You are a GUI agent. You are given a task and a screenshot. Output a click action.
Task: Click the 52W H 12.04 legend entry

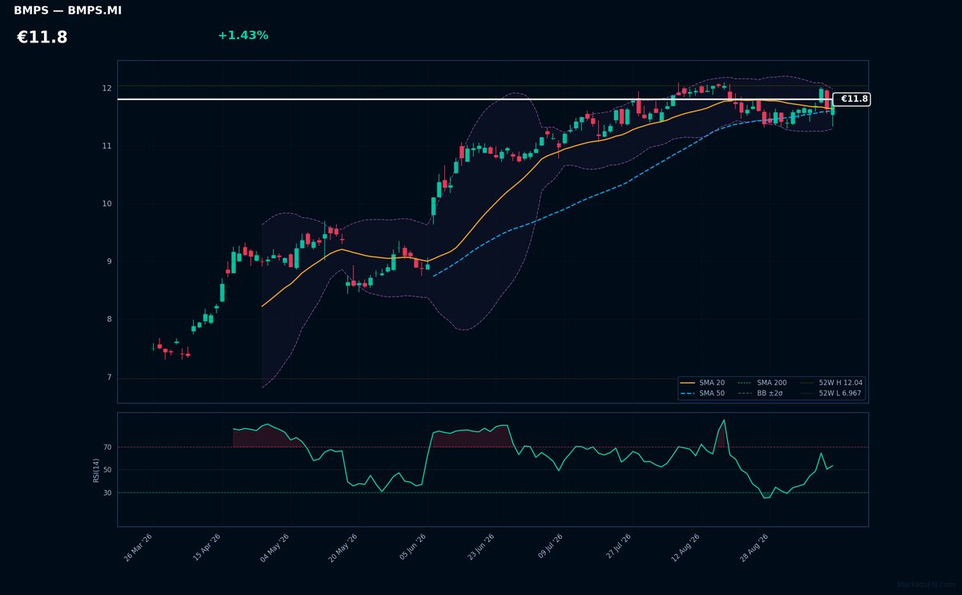click(831, 383)
